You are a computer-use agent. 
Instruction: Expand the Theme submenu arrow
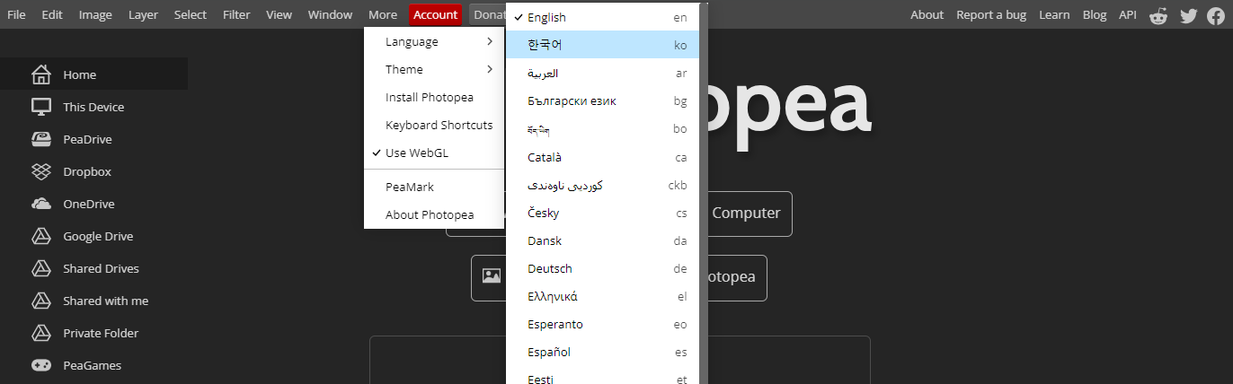490,69
